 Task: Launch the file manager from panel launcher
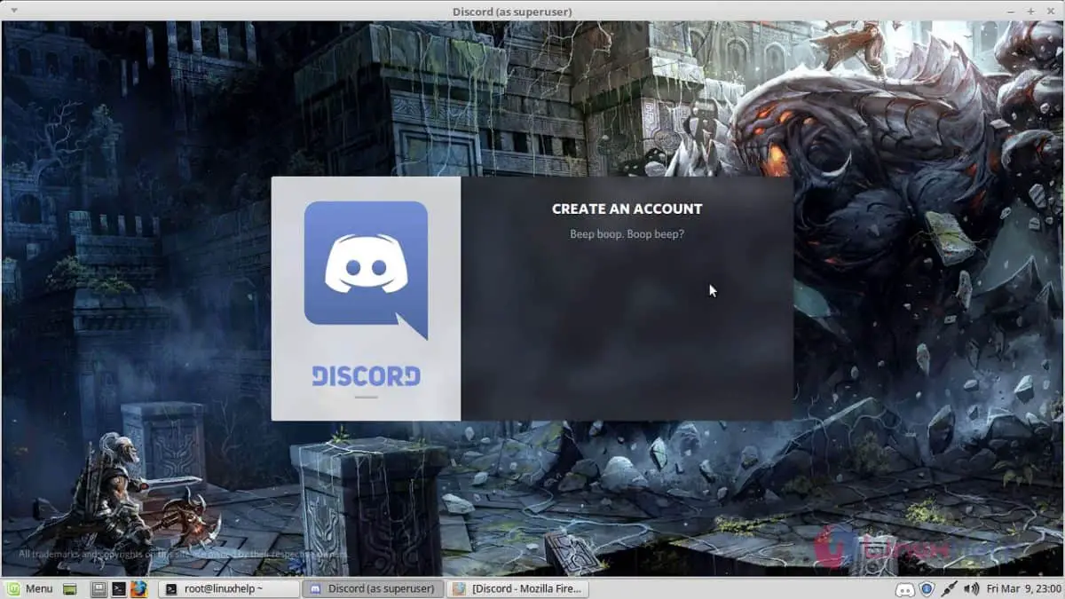pyautogui.click(x=99, y=588)
